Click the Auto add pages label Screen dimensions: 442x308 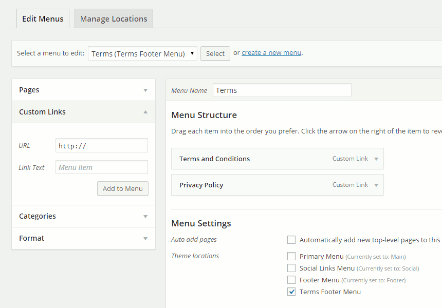194,240
